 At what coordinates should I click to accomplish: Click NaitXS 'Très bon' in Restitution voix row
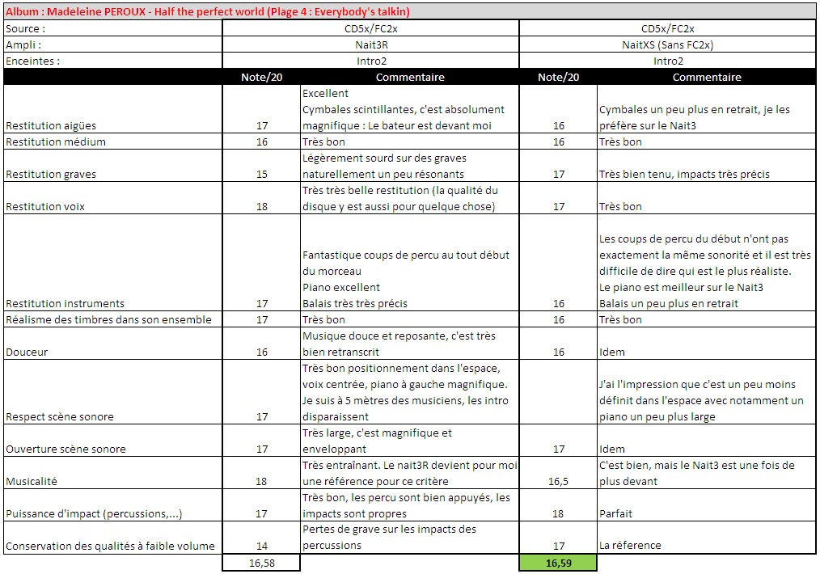(707, 197)
